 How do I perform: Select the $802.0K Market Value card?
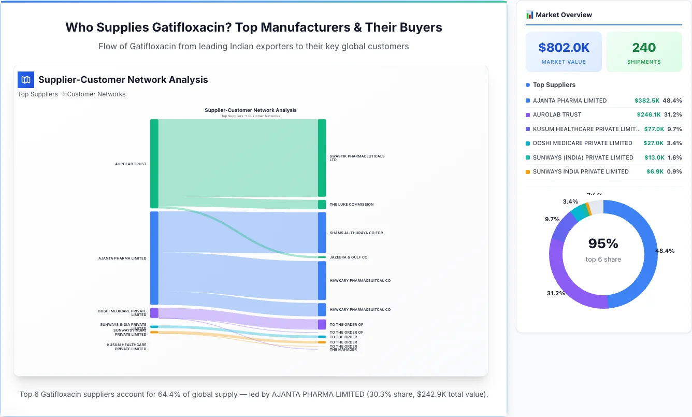click(x=564, y=51)
